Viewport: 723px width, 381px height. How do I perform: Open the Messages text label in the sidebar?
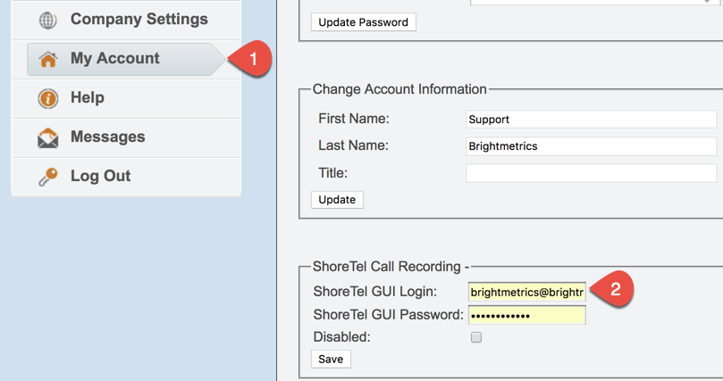tap(107, 137)
